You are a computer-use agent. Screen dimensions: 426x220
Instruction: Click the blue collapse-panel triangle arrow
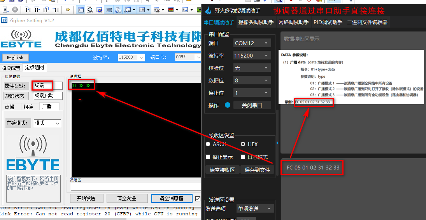[277, 143]
